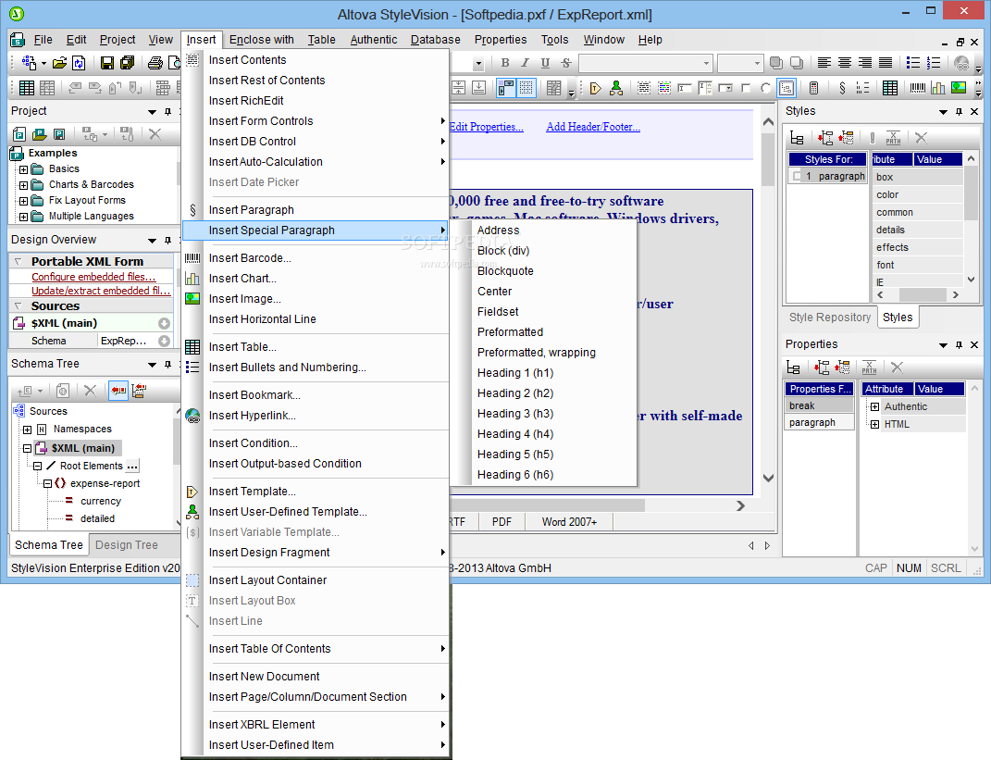This screenshot has width=991, height=760.
Task: Click the Strikethrough formatting icon
Action: 565,63
